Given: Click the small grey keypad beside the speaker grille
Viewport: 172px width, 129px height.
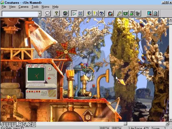Looking at the screenshot, I should [44, 93].
